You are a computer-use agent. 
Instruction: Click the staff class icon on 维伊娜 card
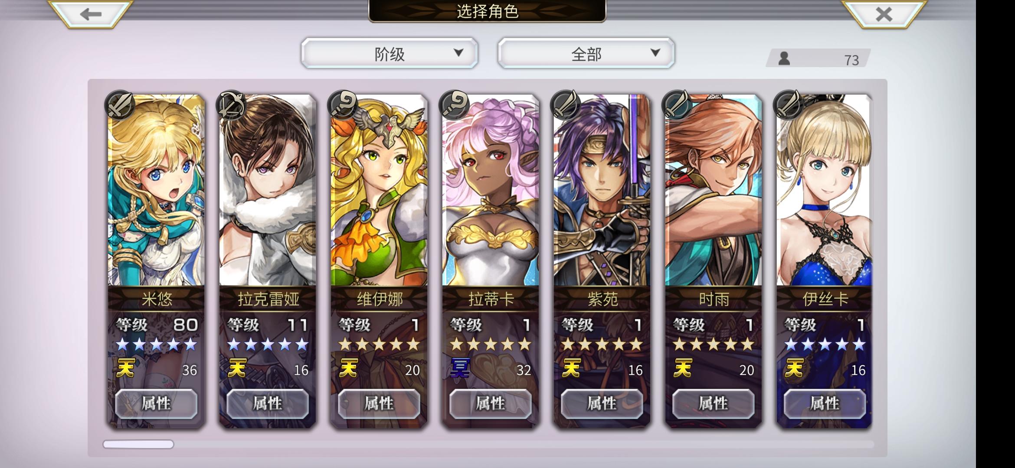[343, 105]
